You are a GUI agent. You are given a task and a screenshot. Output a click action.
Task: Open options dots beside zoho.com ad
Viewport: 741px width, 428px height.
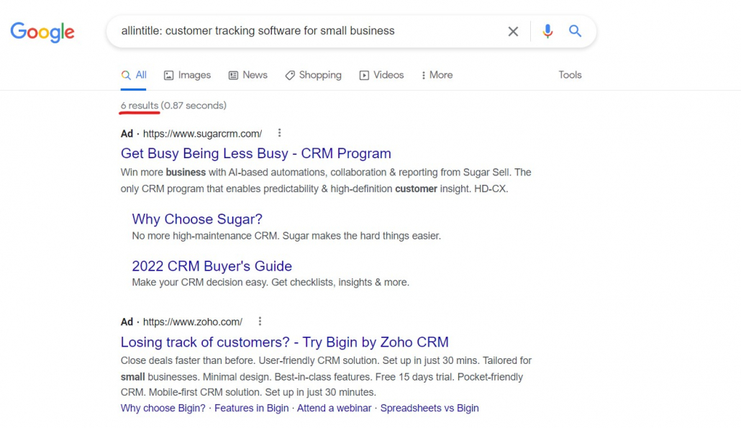click(x=260, y=322)
